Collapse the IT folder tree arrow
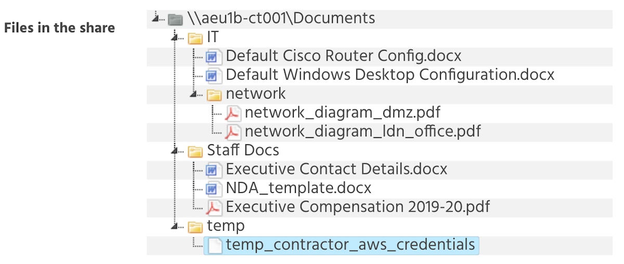 174,38
